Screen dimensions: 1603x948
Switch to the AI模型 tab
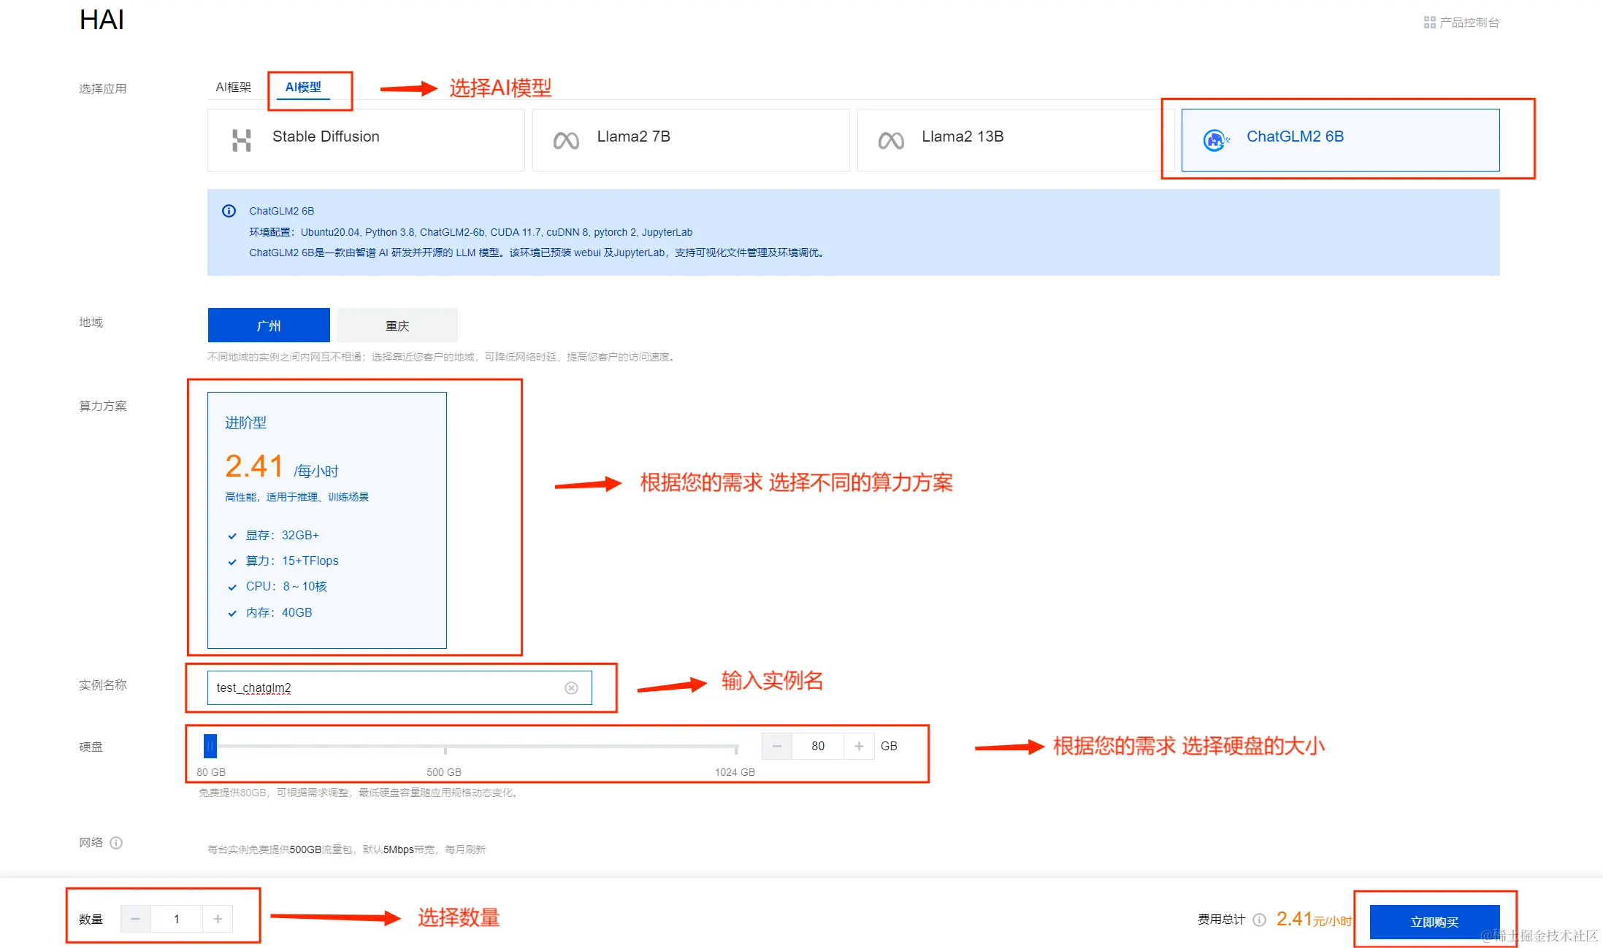tap(303, 87)
